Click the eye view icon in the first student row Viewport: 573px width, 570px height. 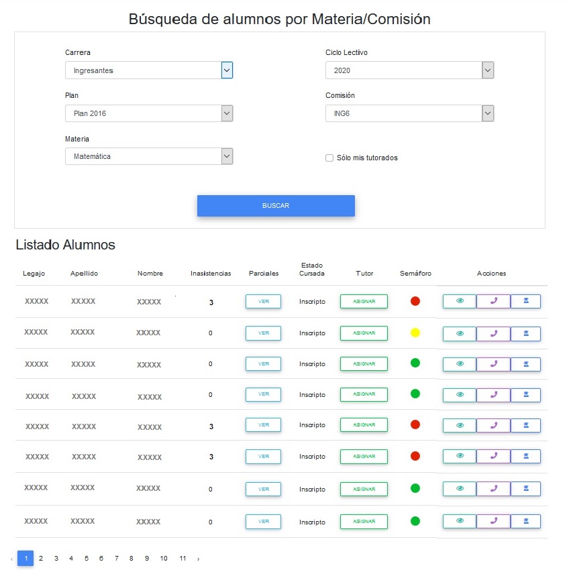pos(460,301)
